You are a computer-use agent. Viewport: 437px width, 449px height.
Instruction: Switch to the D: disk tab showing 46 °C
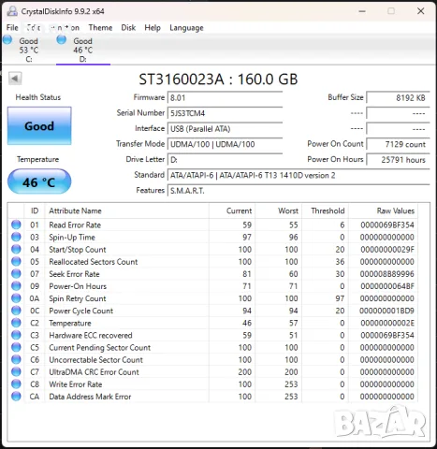[83, 50]
